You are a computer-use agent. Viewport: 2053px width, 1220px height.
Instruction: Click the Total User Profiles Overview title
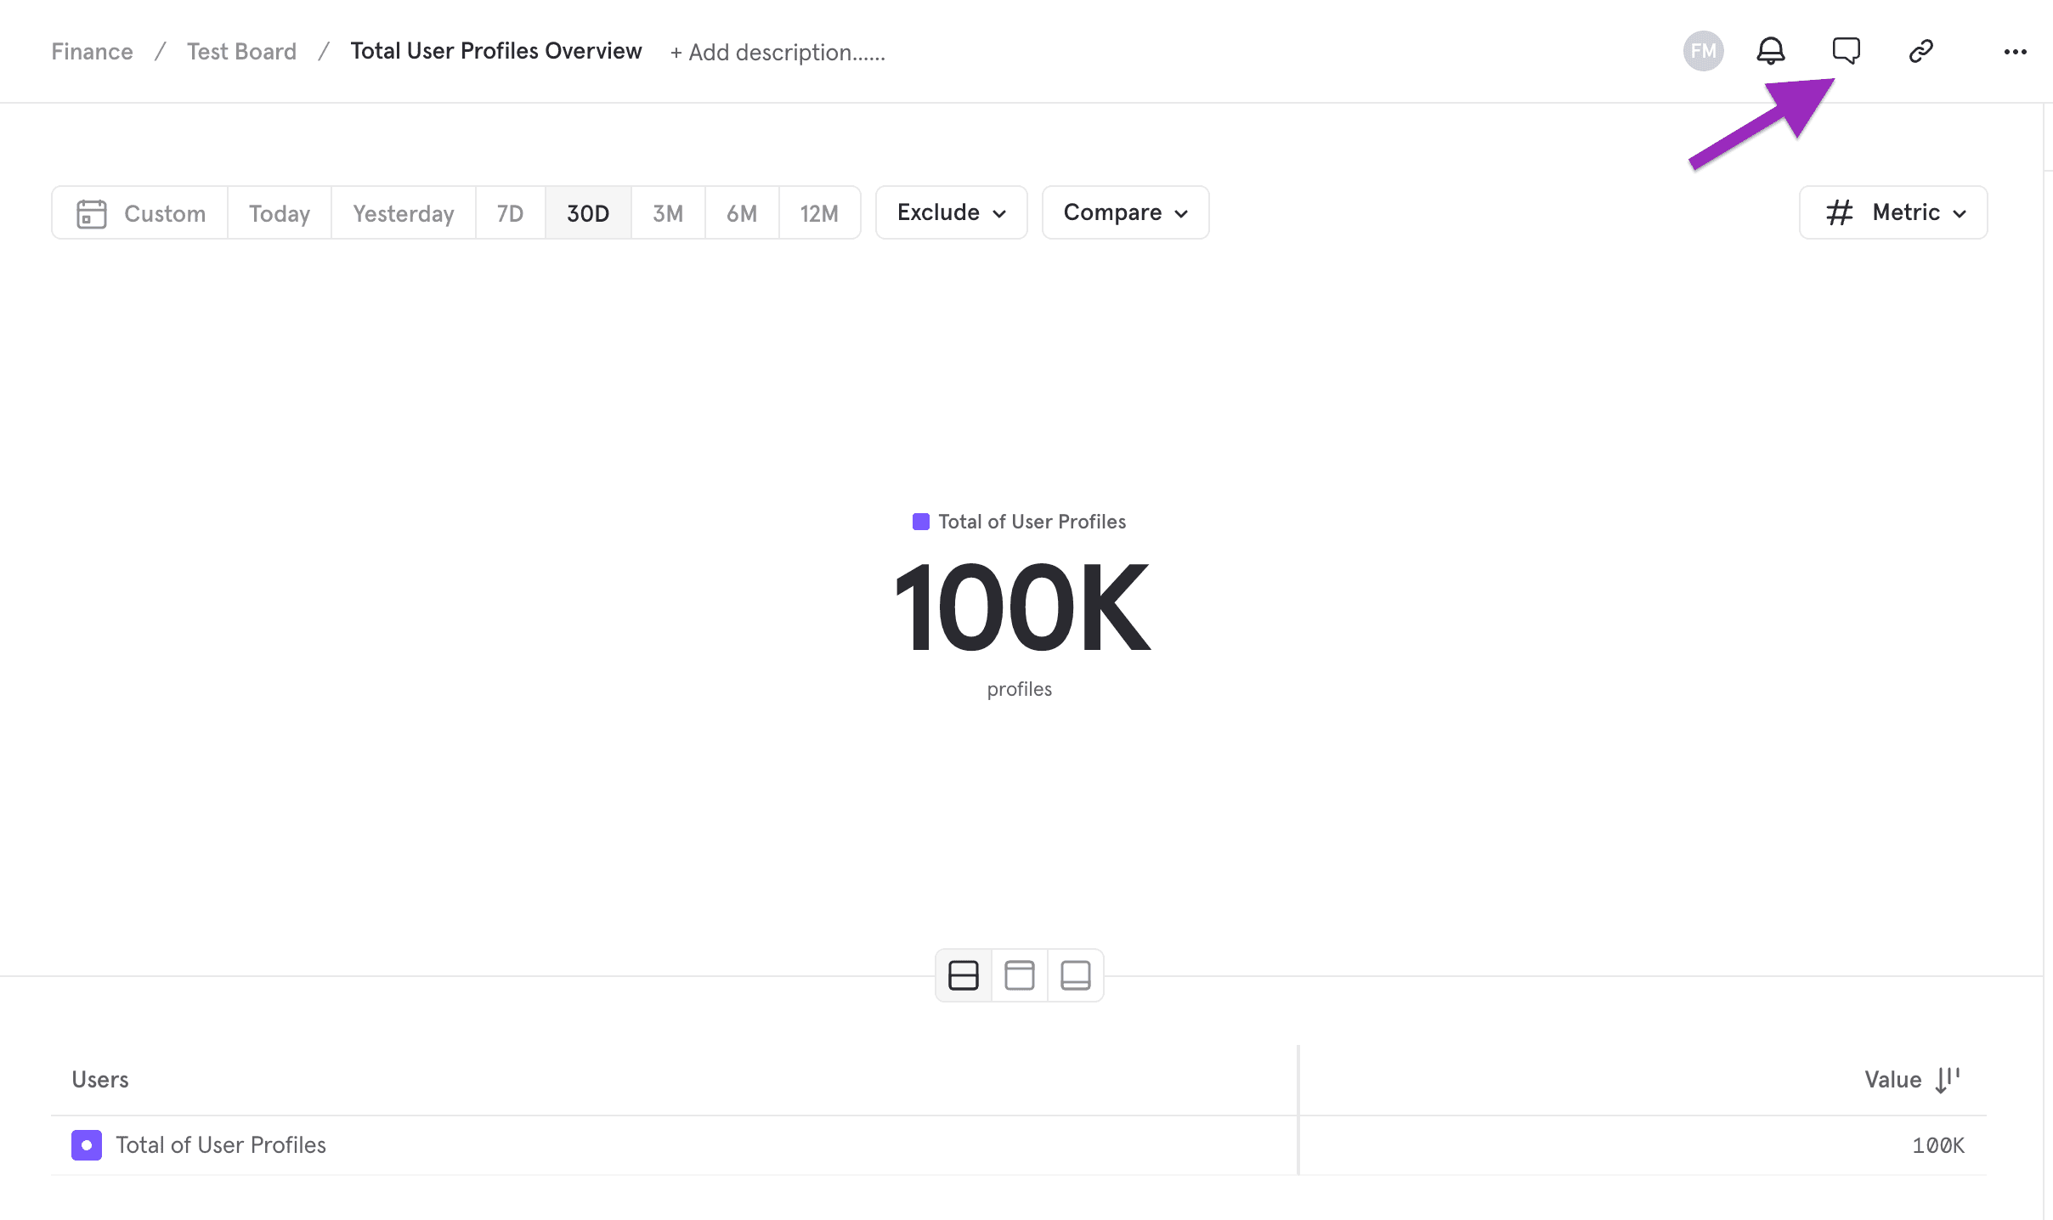(496, 51)
